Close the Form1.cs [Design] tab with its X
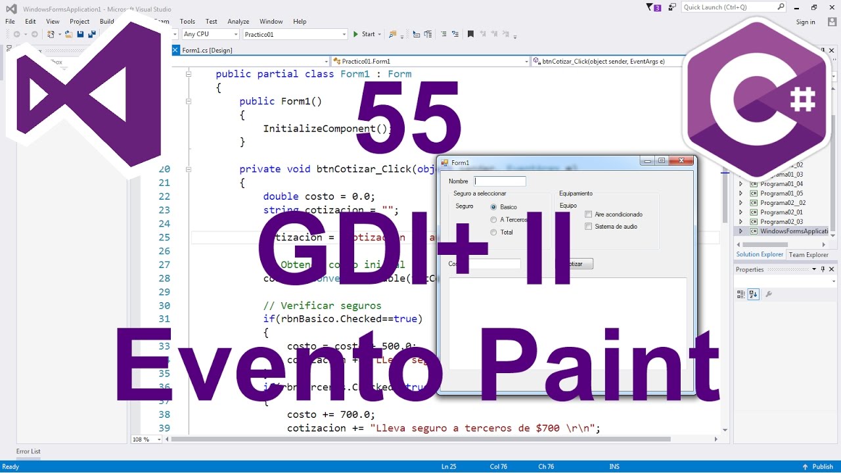 (175, 50)
